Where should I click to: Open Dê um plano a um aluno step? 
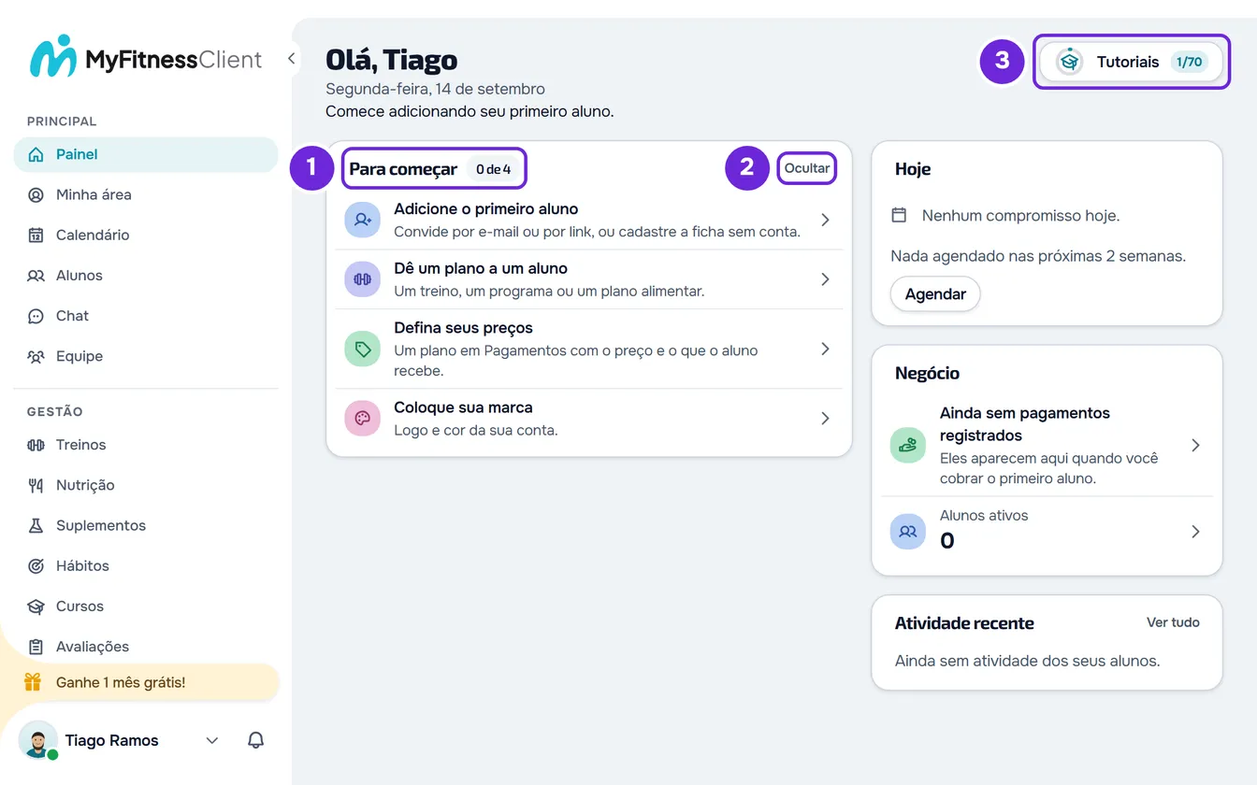click(589, 279)
